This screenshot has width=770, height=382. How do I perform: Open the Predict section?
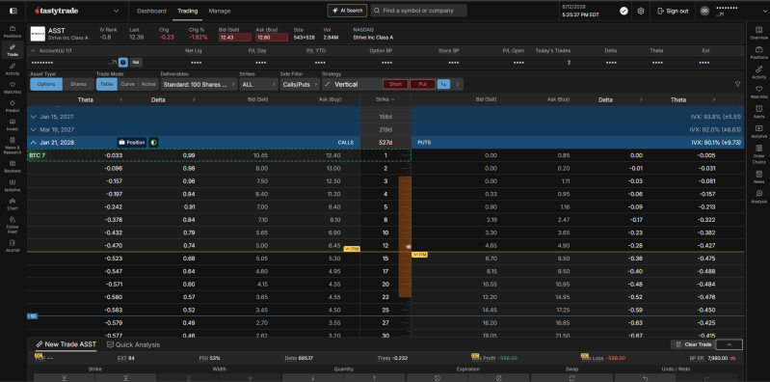[x=13, y=106]
